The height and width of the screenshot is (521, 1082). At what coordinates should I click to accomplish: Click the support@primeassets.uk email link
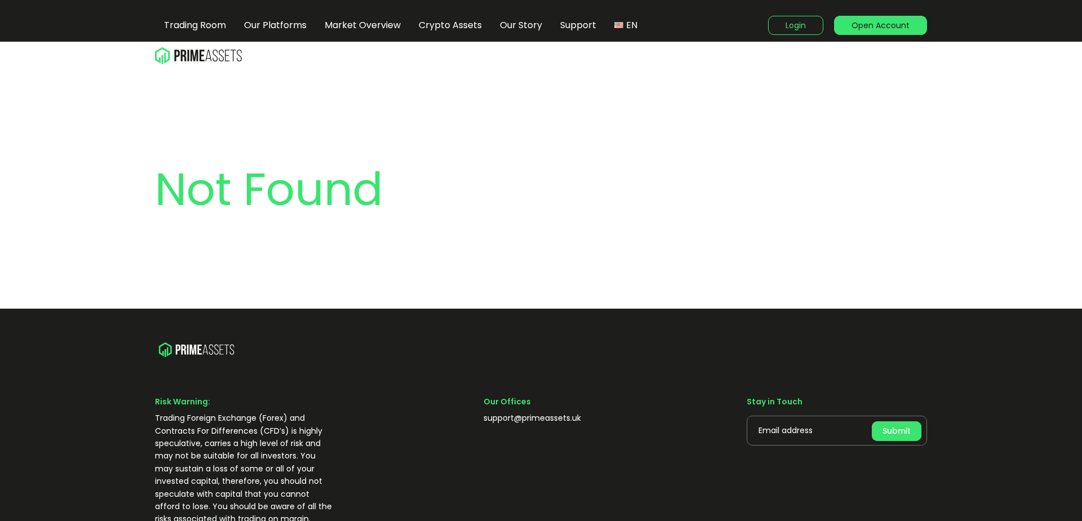pyautogui.click(x=532, y=418)
